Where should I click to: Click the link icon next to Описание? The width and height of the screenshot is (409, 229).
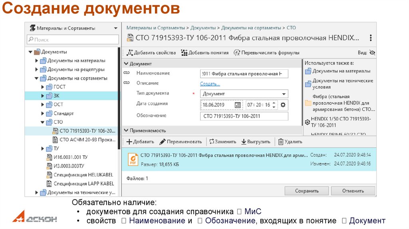click(x=127, y=83)
